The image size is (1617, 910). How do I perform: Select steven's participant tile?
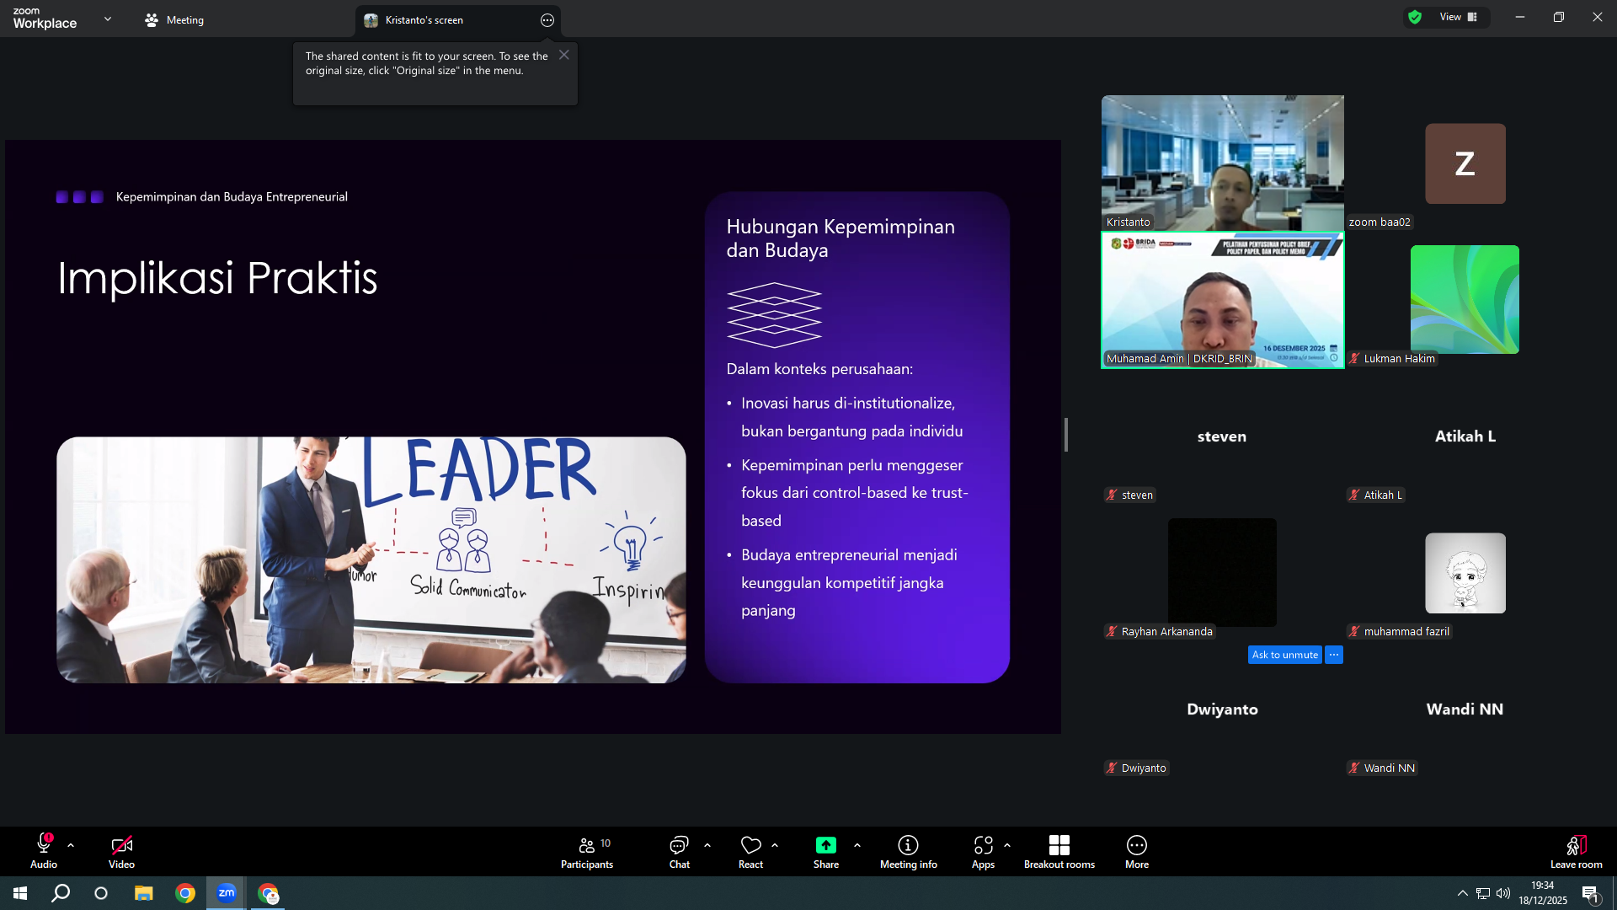coord(1223,436)
